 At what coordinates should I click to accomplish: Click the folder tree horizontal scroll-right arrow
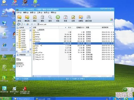click(x=28, y=51)
